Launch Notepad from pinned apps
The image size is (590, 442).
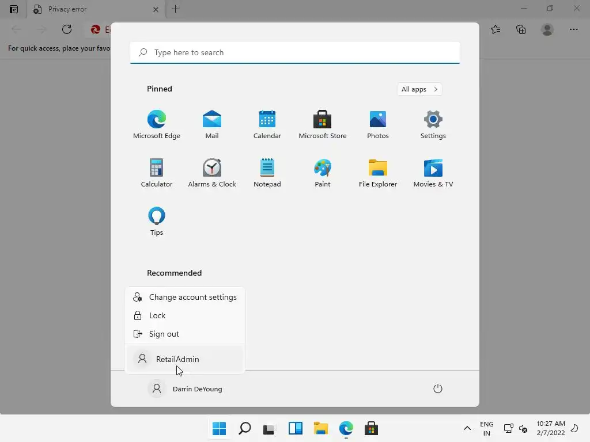[x=267, y=173]
